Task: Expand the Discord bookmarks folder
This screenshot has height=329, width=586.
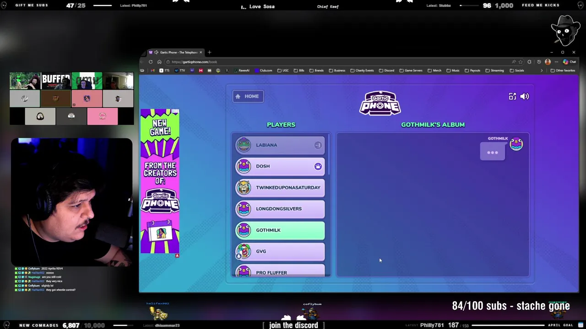Action: pos(386,70)
